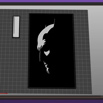Select the black Batman plate model
103x103 pixels.
[x=52, y=51]
